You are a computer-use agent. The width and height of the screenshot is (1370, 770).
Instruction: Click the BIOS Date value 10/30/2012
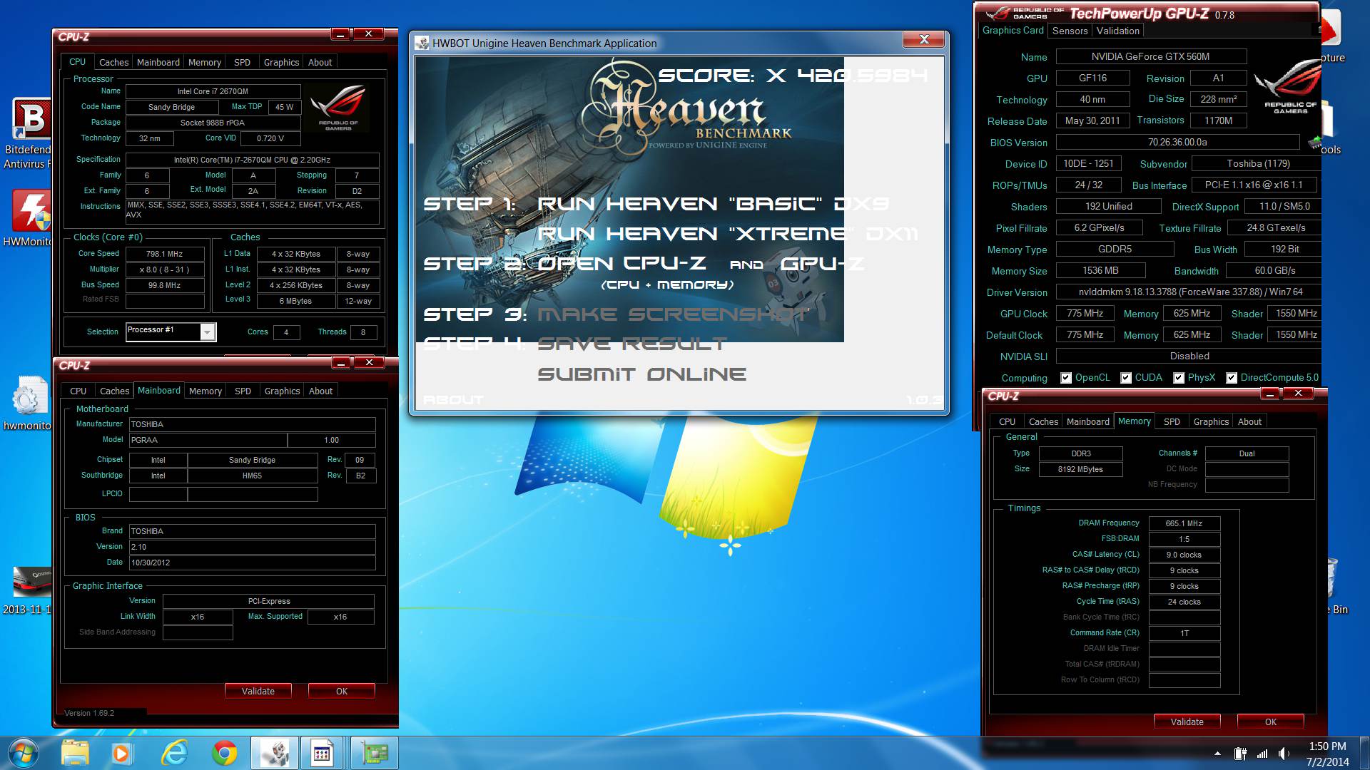point(253,563)
